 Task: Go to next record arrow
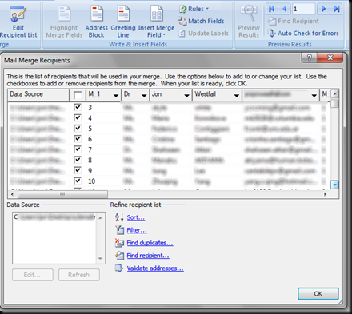pos(323,9)
